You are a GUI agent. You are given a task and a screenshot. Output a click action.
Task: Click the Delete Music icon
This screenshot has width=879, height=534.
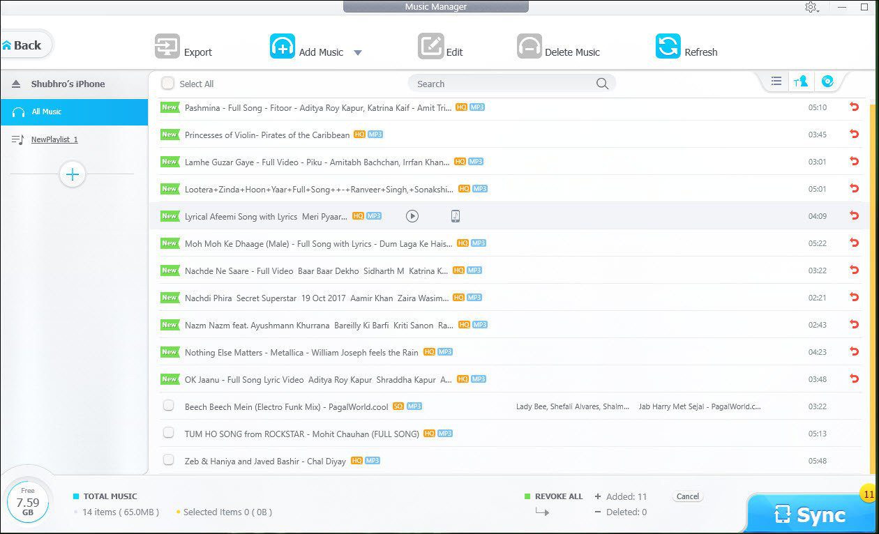529,47
